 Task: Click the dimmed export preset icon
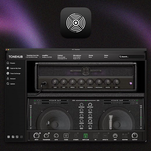(x=21, y=137)
